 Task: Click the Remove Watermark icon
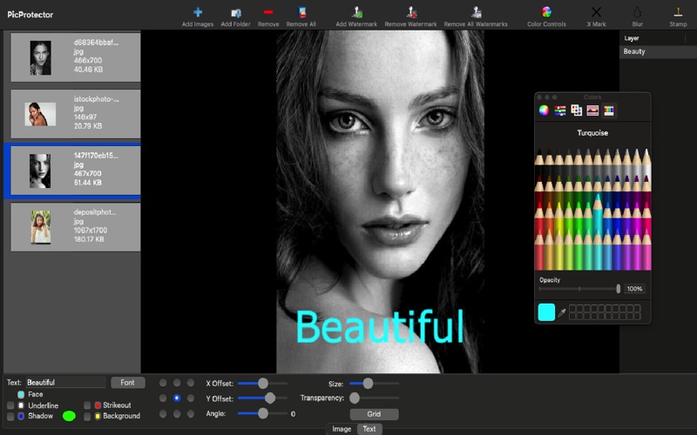pyautogui.click(x=410, y=12)
